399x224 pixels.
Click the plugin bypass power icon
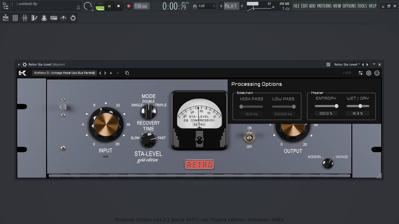click(x=377, y=73)
